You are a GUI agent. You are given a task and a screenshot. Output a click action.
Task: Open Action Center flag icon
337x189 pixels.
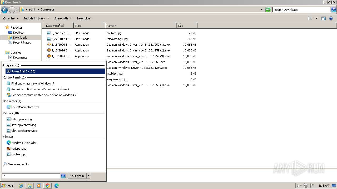312,186
